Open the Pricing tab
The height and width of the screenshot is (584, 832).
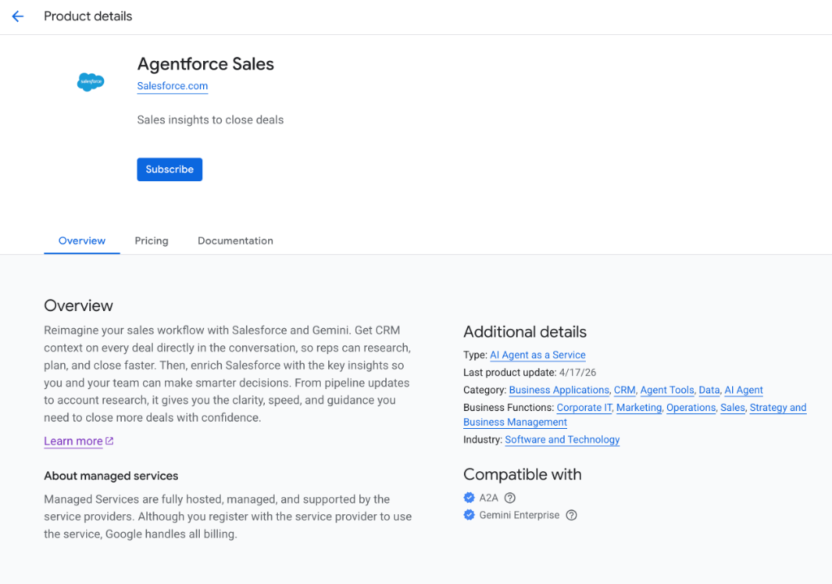(151, 240)
